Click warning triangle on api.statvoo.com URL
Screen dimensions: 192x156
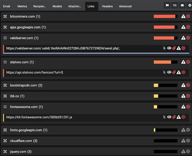179,72
